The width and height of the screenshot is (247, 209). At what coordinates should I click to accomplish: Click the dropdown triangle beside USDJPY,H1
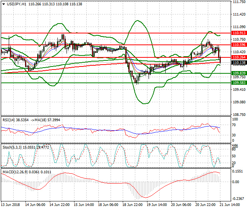pyautogui.click(x=4, y=4)
